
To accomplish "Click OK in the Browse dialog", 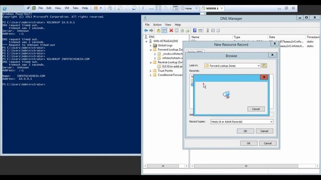I will tap(245, 131).
